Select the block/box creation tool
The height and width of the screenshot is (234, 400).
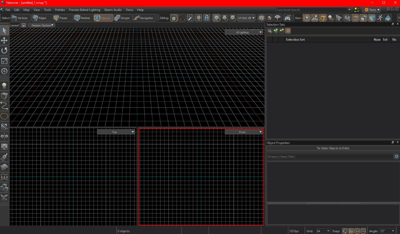click(x=4, y=96)
